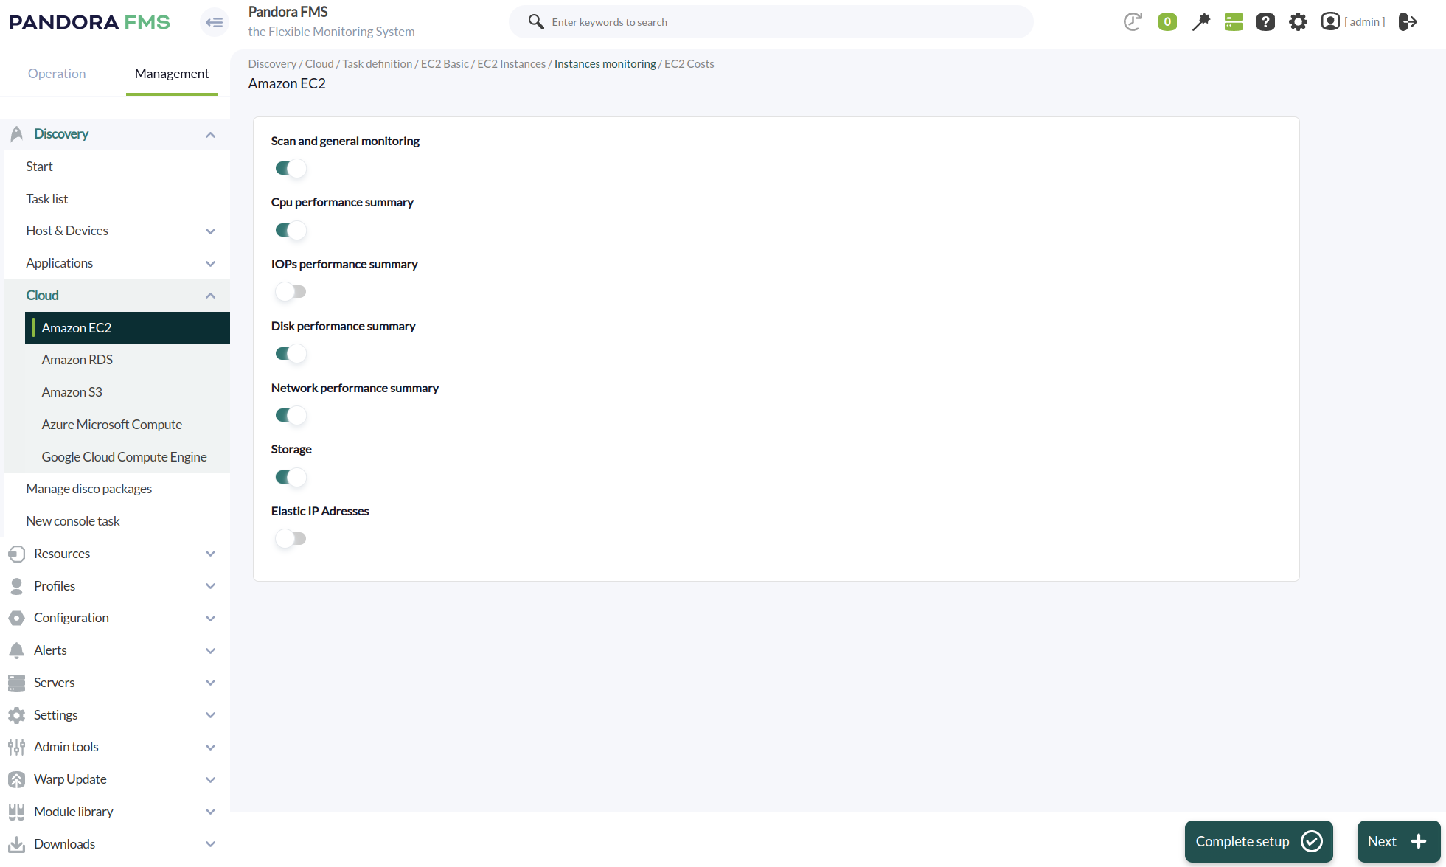Viewport: 1446px width, 867px height.
Task: Open the green notifications counter badge
Action: 1167,22
